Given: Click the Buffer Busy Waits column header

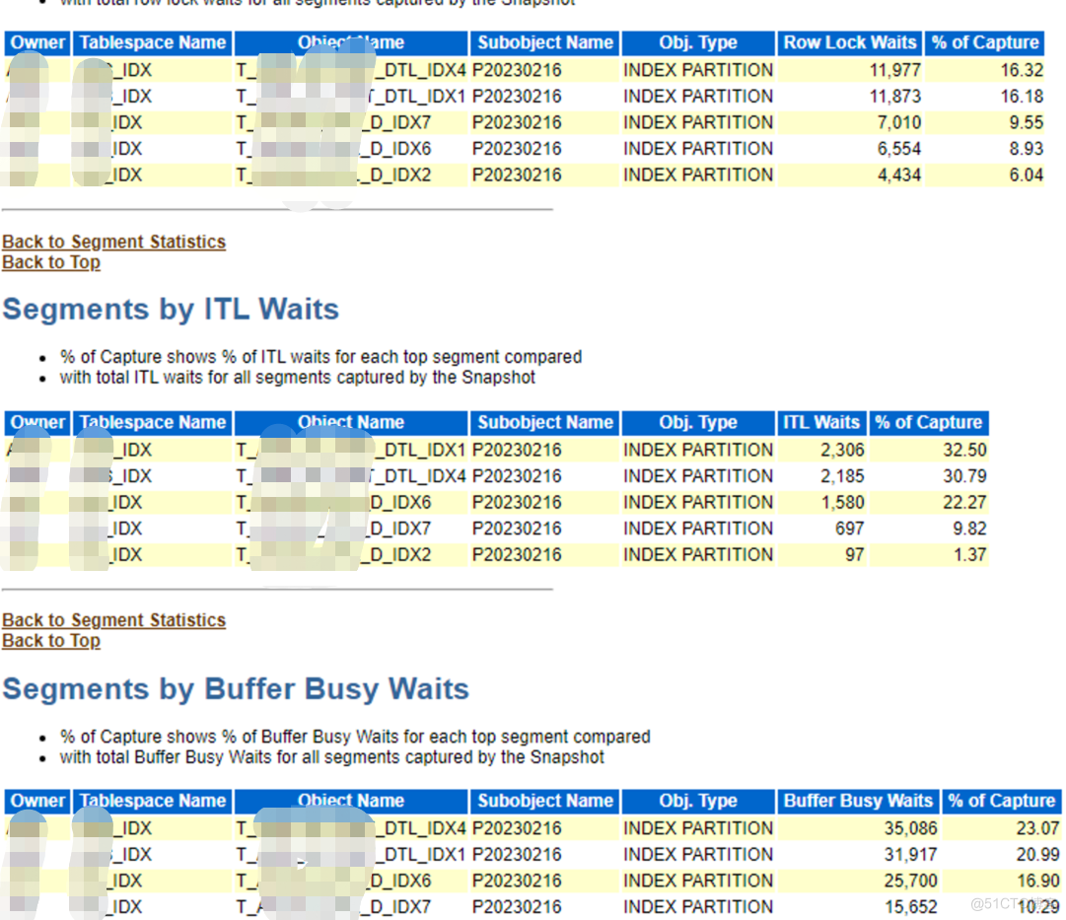Looking at the screenshot, I should click(x=858, y=801).
